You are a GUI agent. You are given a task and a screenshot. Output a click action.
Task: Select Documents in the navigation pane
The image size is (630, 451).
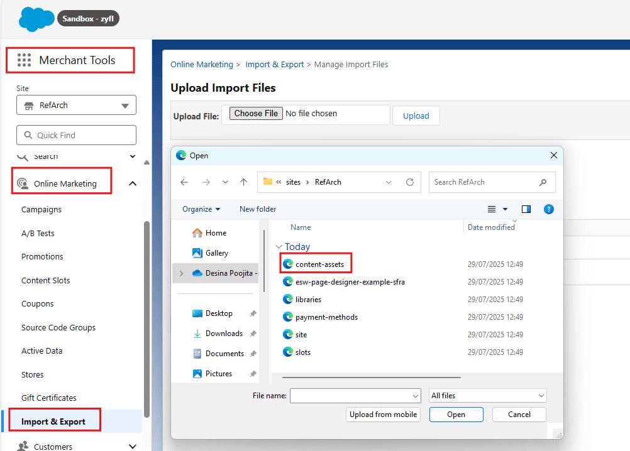[224, 354]
